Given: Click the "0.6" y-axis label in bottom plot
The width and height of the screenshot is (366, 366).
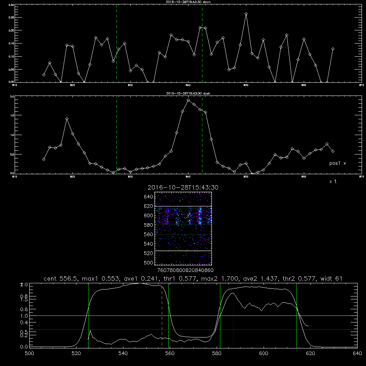Looking at the screenshot, I should [24, 309].
